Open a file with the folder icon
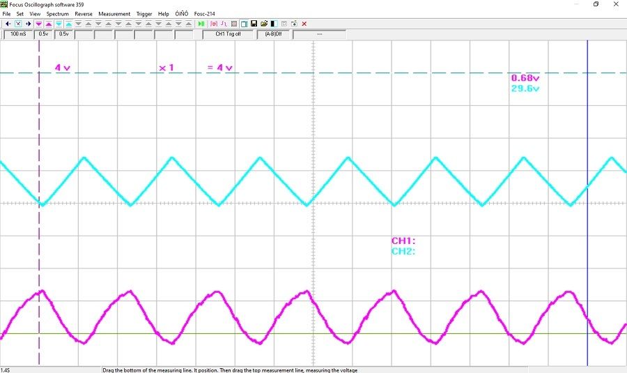This screenshot has width=627, height=373. 264,24
